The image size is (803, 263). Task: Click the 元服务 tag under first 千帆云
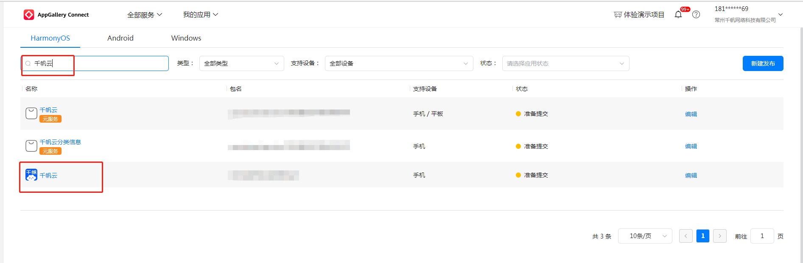coord(50,119)
